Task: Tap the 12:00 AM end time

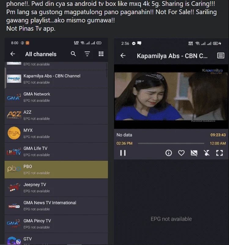Action: click(x=218, y=143)
